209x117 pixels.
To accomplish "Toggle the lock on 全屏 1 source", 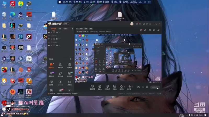I will (51, 45).
